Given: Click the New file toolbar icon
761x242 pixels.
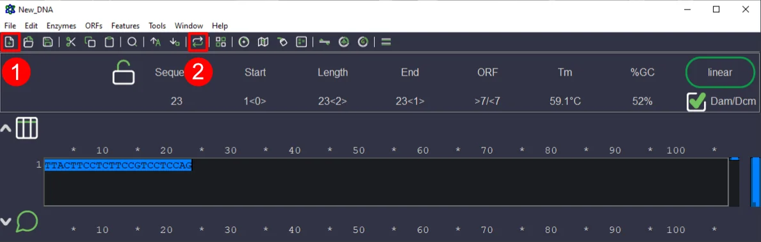Looking at the screenshot, I should 10,42.
